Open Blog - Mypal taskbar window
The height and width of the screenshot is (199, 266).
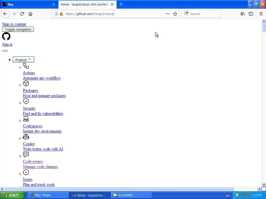pos(48,195)
